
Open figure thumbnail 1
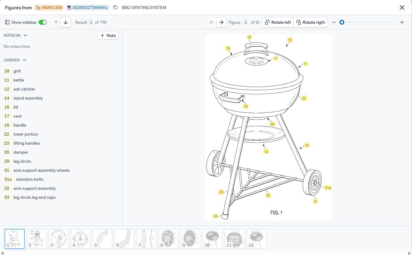[x=15, y=239]
